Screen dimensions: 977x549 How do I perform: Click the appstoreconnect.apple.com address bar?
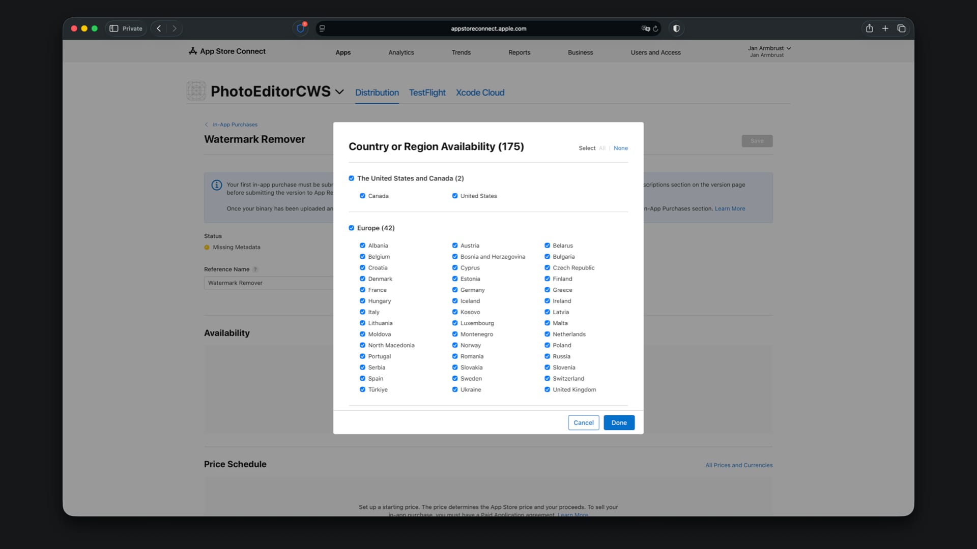(x=488, y=28)
